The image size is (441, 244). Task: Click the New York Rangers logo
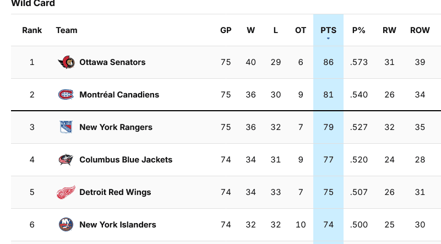[x=66, y=127]
